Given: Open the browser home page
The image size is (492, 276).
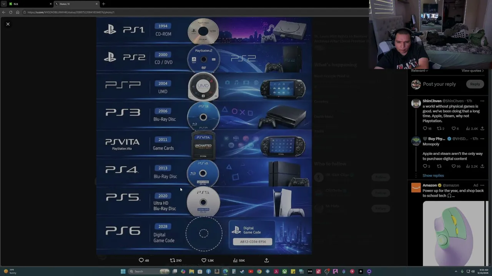Looking at the screenshot, I should coord(17,12).
